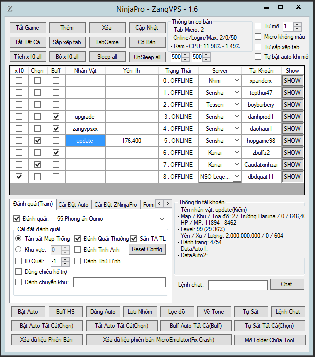
Task: Click the Reset Config button
Action: 147,249
